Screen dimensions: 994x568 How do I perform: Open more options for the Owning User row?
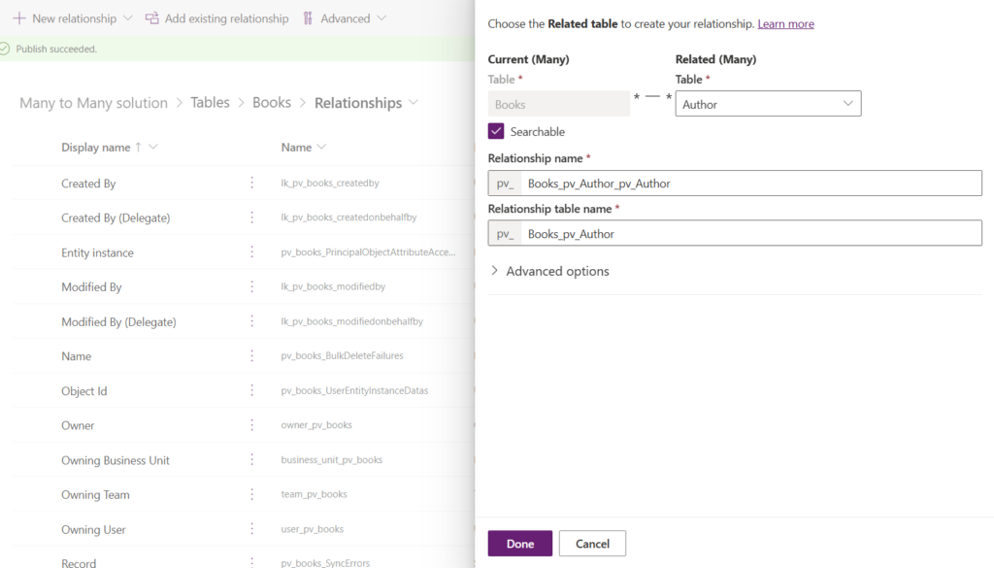[x=251, y=528]
